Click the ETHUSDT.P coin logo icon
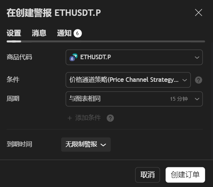Viewport: 213px width, 187px height. point(74,57)
